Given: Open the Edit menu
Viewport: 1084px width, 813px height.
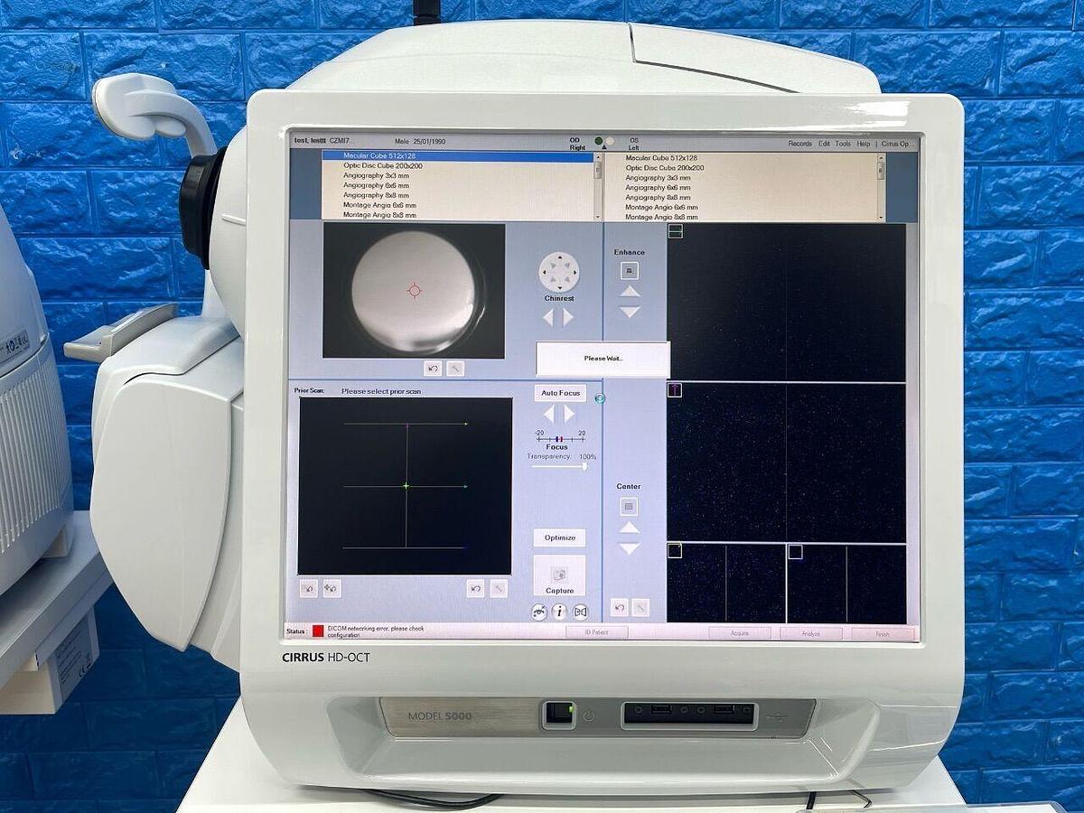Looking at the screenshot, I should click(824, 144).
